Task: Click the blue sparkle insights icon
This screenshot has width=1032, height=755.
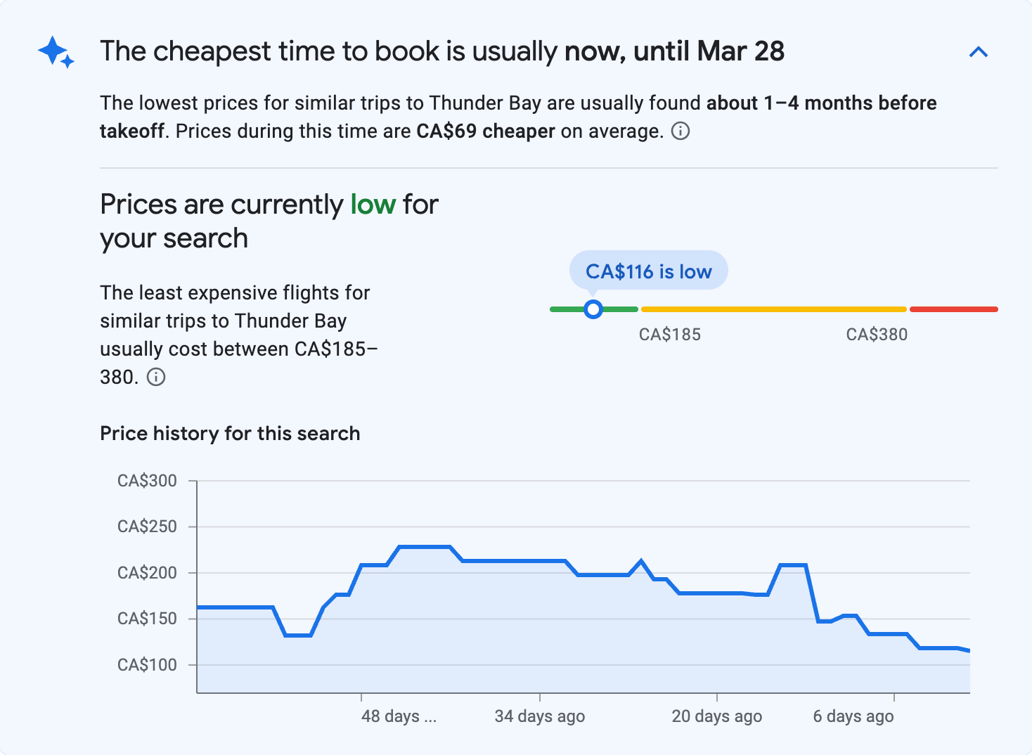Action: tap(56, 51)
